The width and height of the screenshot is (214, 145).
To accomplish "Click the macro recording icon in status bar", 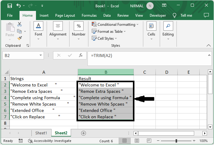I will coord(20,141).
